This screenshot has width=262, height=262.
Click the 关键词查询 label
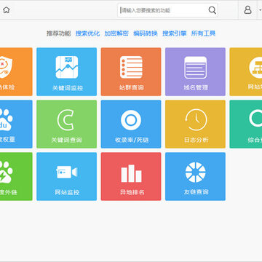tap(66, 140)
